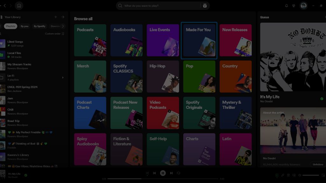Image resolution: width=326 pixels, height=183 pixels.
Task: Select the By Spotify filter
Action: pos(39,26)
